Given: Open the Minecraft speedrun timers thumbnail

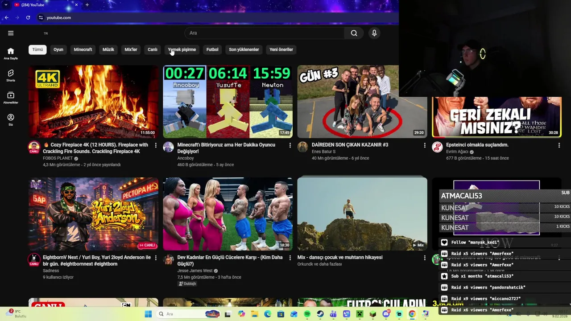Looking at the screenshot, I should click(228, 102).
